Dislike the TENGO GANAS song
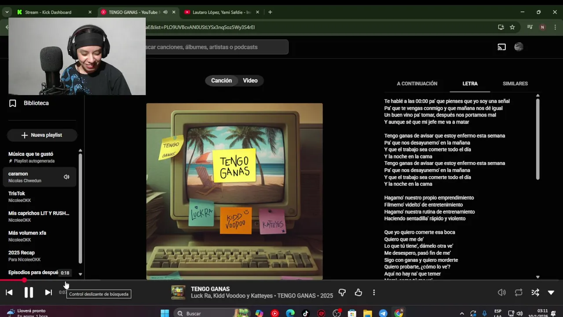The image size is (563, 317). 342,292
